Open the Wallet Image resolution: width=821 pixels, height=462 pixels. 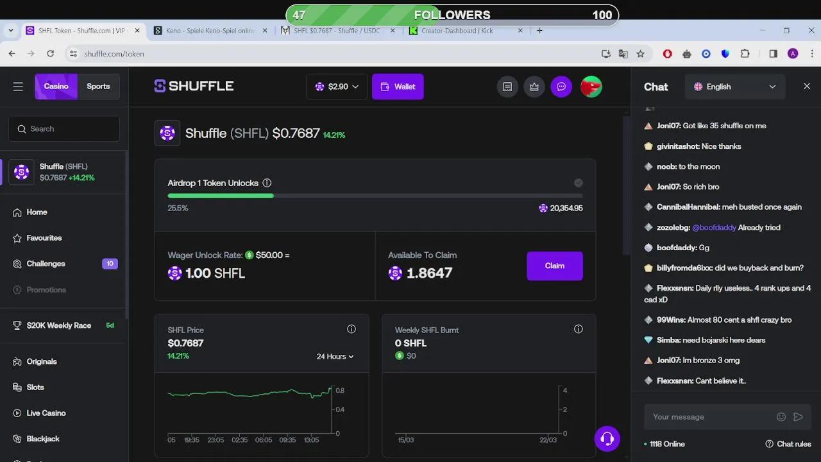(x=398, y=87)
